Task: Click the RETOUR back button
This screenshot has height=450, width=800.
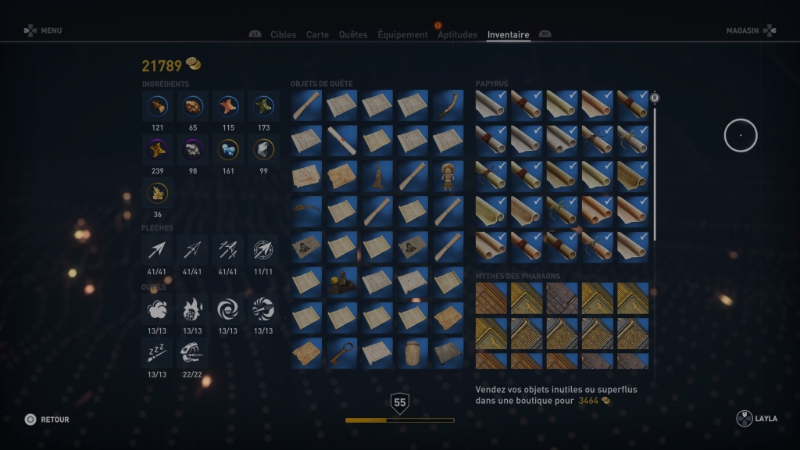Action: pos(47,420)
